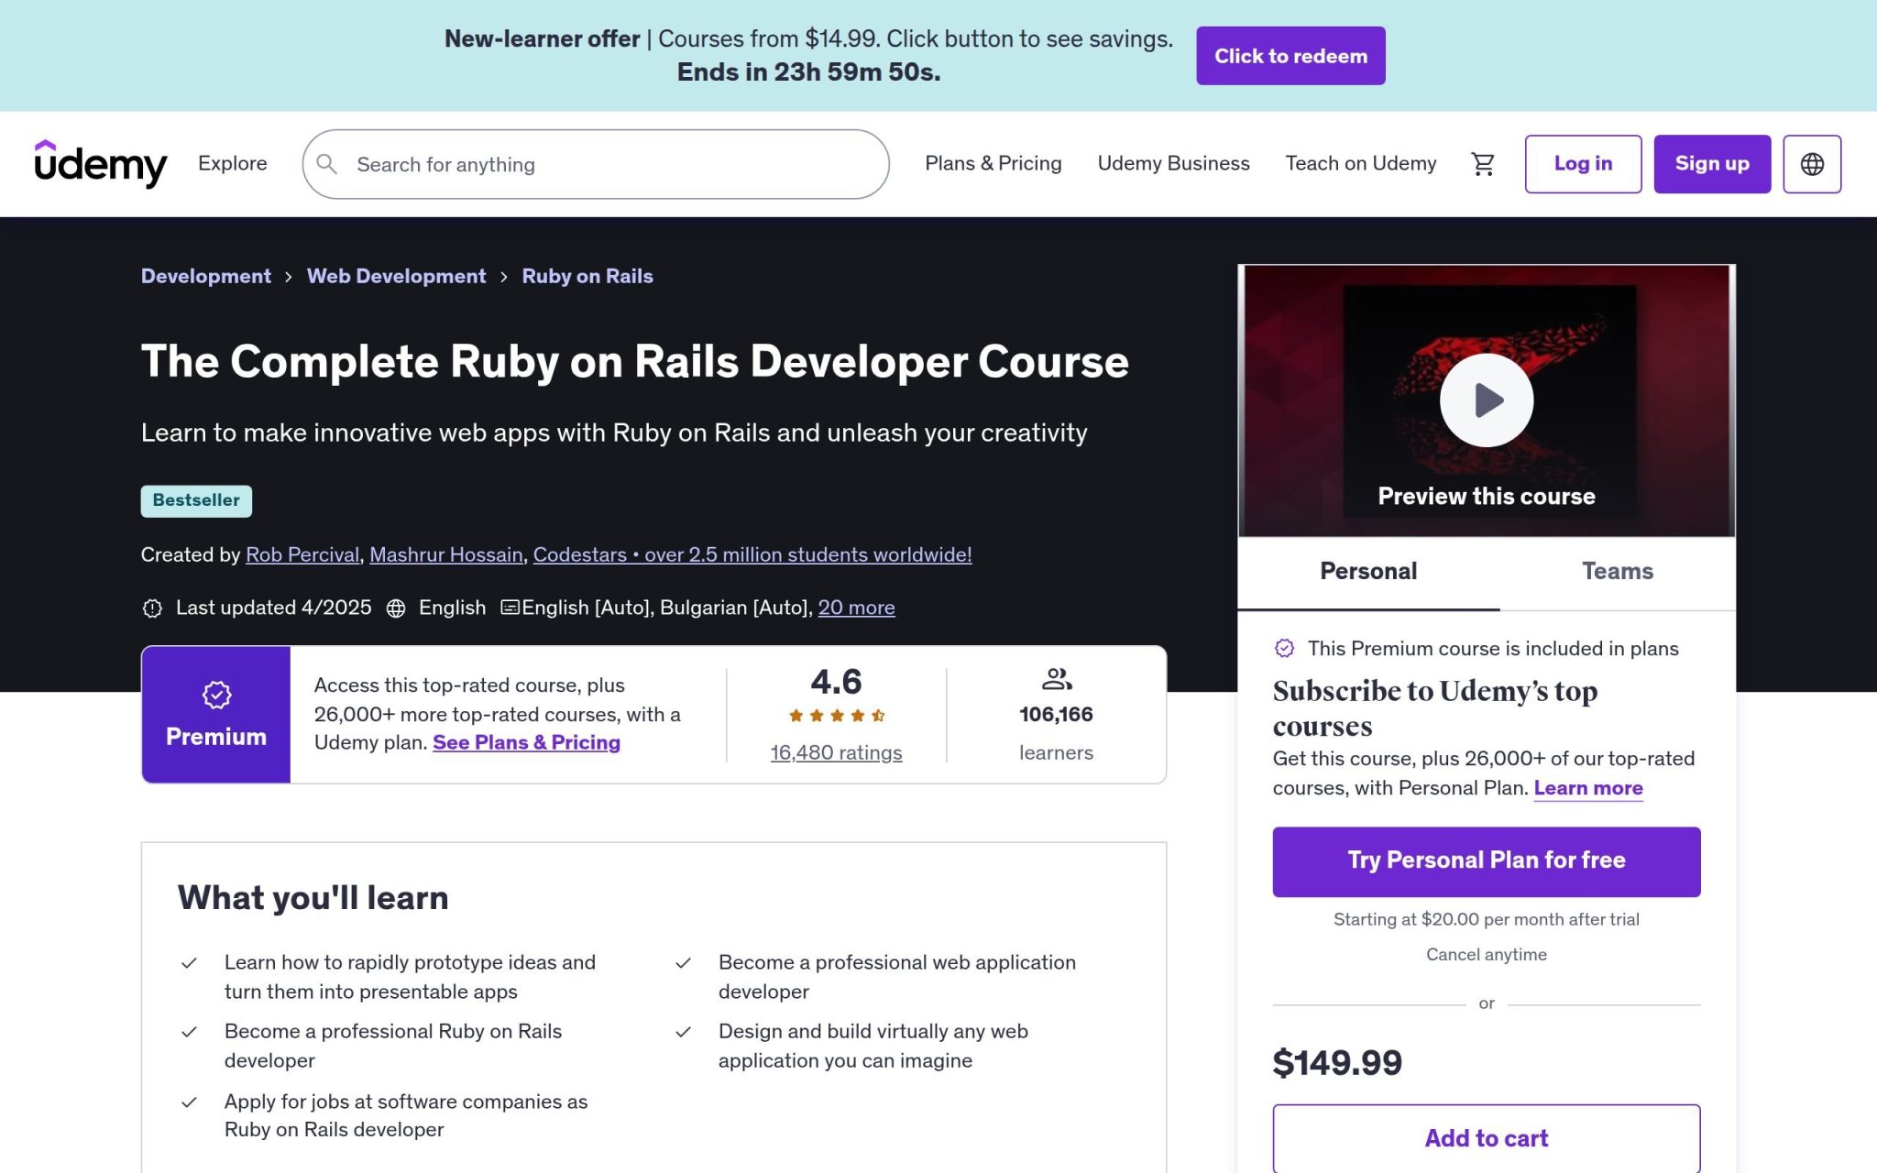Click the Udemy logo
Viewport: 1877px width, 1173px height.
tap(101, 164)
